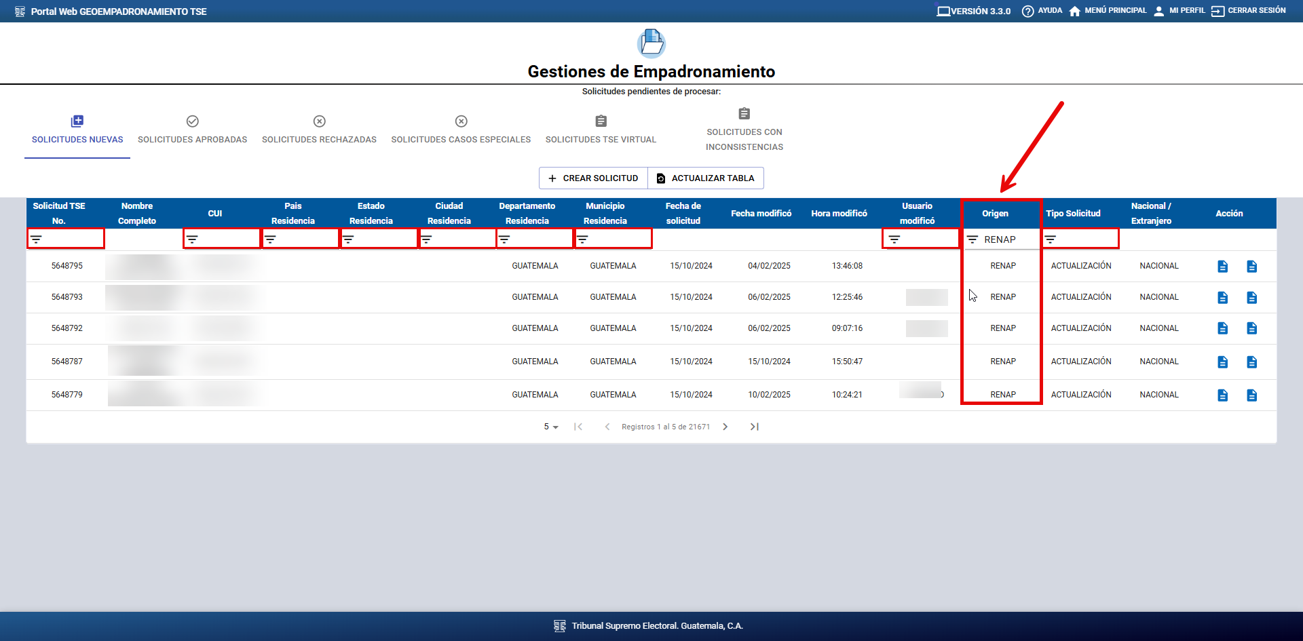This screenshot has width=1303, height=641.
Task: Click first document icon for solicitud 5648795
Action: 1222,267
